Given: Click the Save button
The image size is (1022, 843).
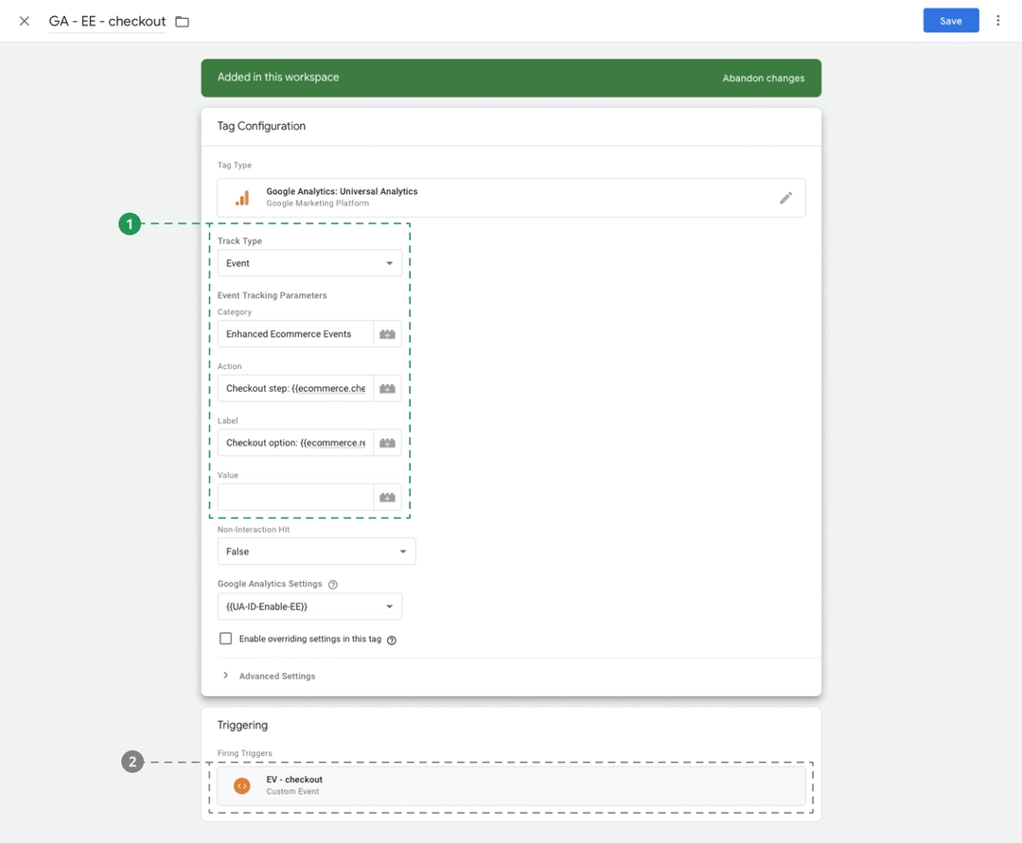Looking at the screenshot, I should [951, 21].
